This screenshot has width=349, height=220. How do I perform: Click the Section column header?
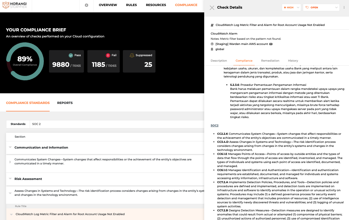click(x=20, y=137)
